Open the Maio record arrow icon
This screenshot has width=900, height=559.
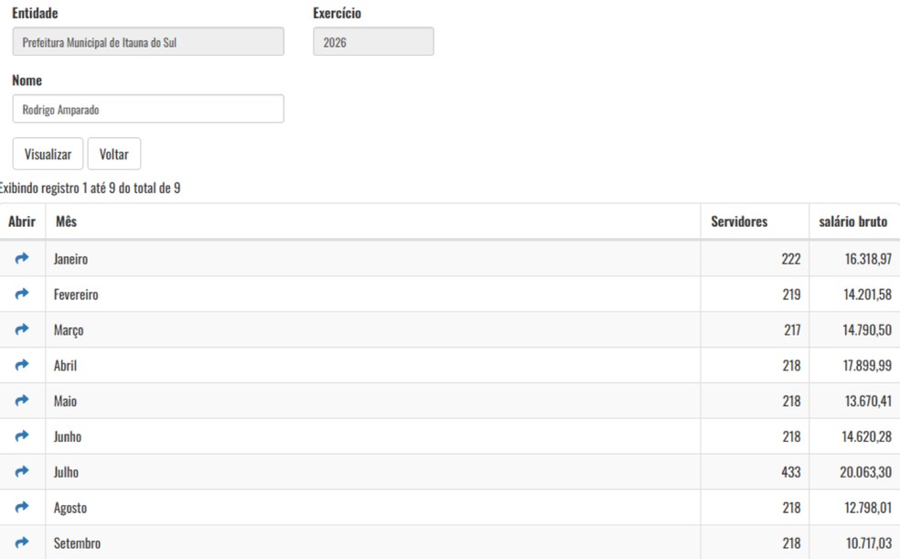22,401
